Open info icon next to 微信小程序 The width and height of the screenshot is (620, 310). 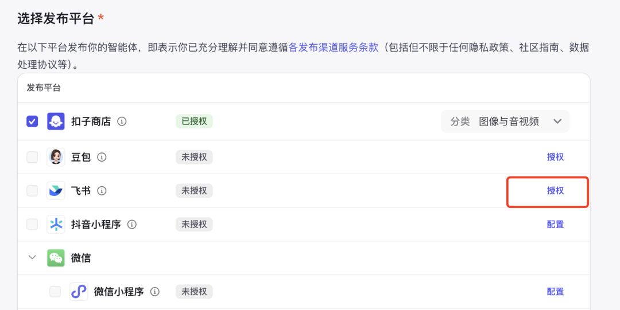tap(155, 292)
